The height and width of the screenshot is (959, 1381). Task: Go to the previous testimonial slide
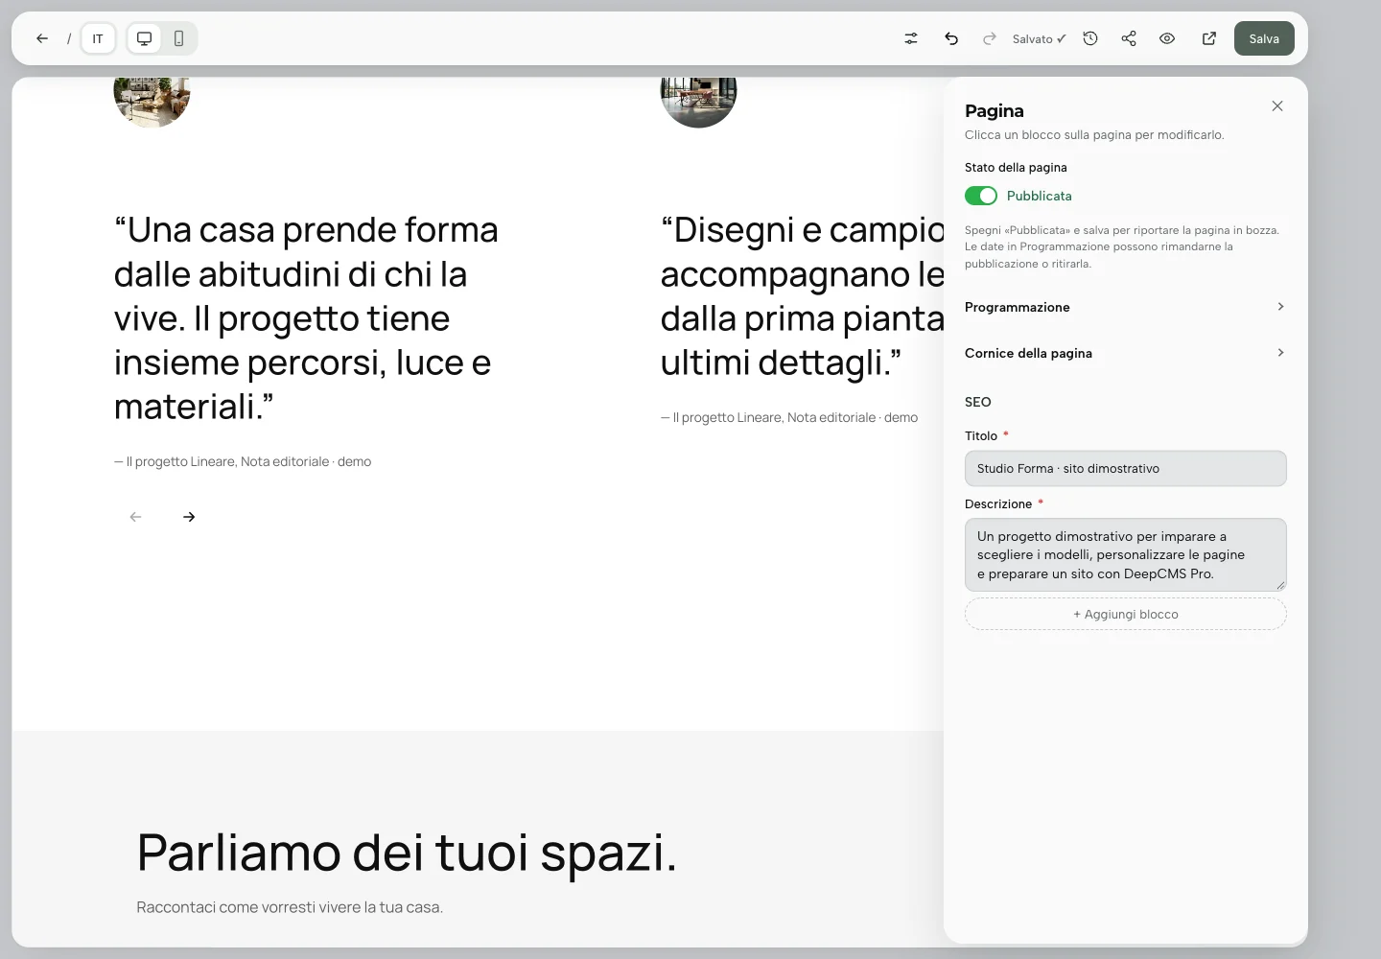136,517
